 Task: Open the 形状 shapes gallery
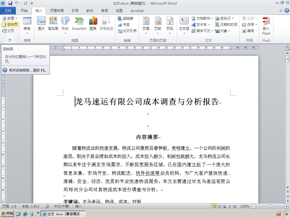(65, 25)
